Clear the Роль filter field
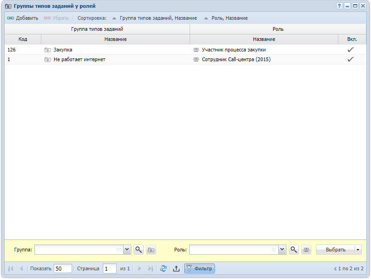 click(274, 250)
